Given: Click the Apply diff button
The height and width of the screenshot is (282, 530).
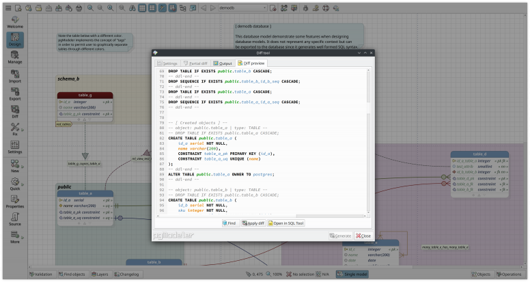Looking at the screenshot, I should coord(253,223).
